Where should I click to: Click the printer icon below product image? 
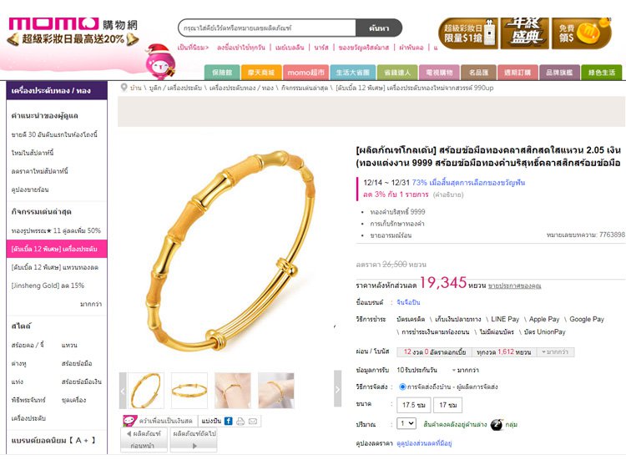240,421
